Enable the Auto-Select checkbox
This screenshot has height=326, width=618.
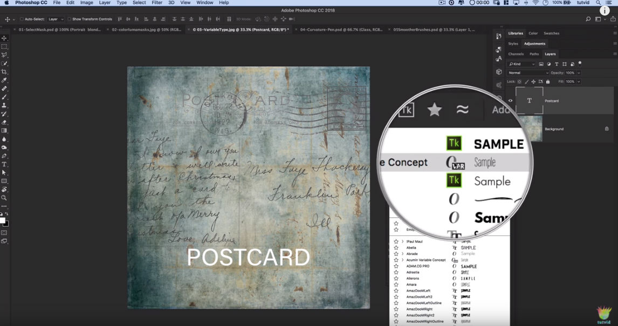[x=22, y=19]
